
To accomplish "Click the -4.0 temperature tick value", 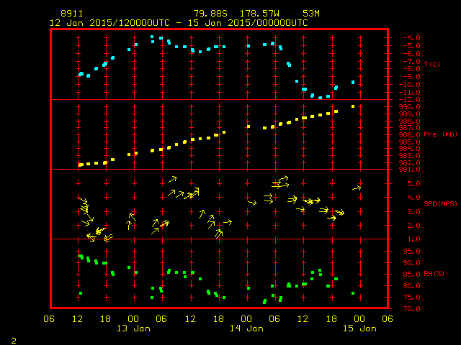I will pos(411,38).
